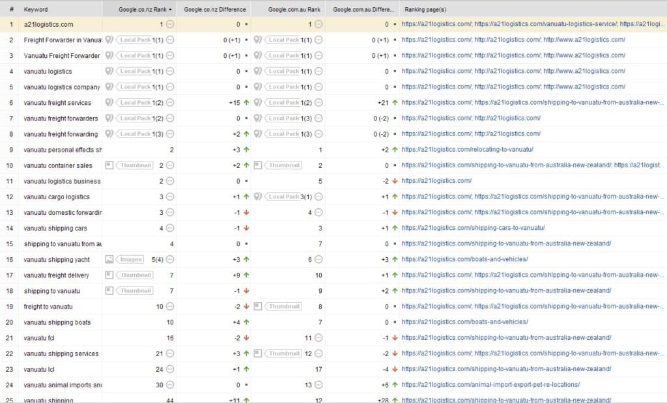Click the Images icon for vanuatu shipping yacht

[x=109, y=259]
